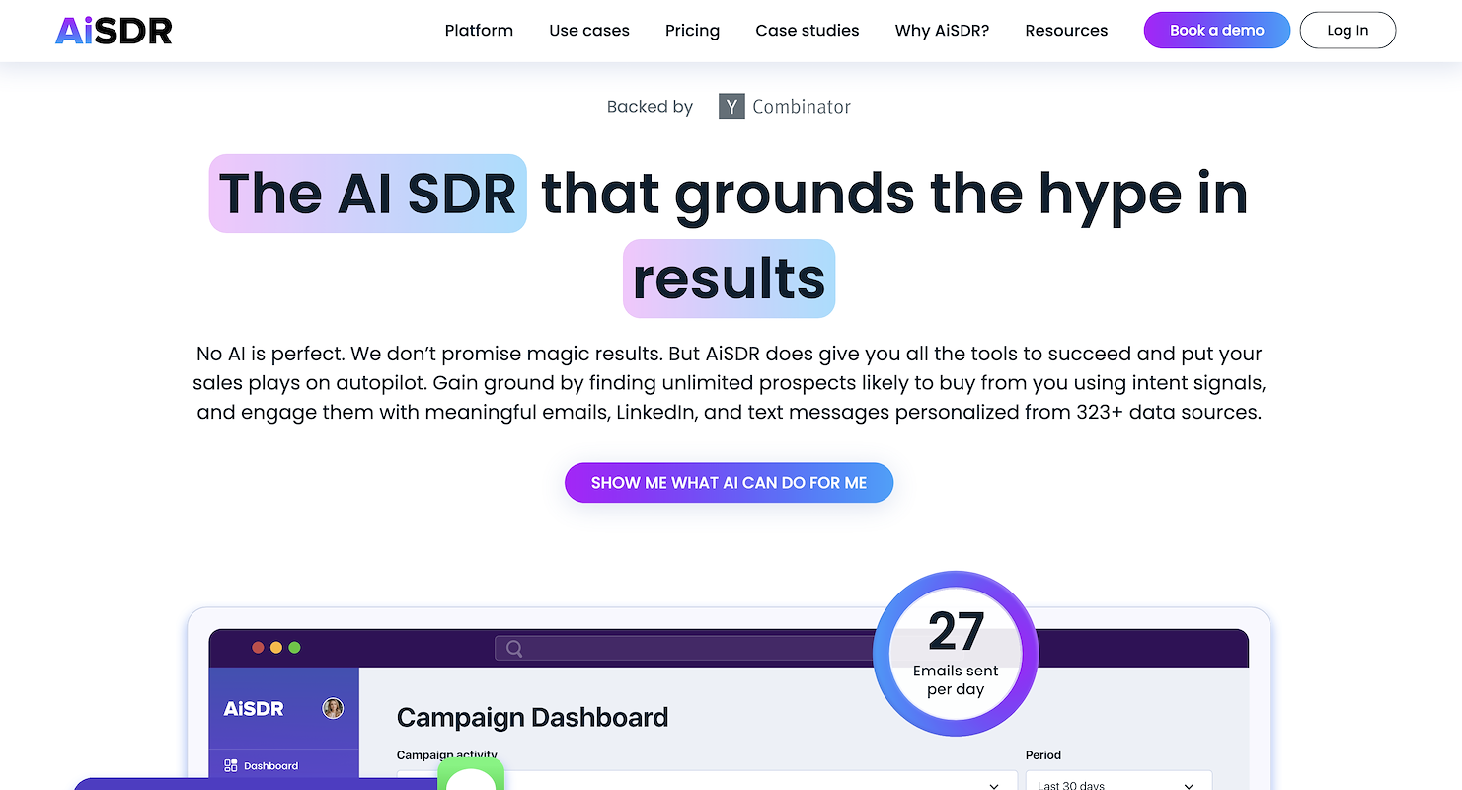The height and width of the screenshot is (790, 1462).
Task: Click the search icon in dashboard mockup
Action: pos(514,649)
